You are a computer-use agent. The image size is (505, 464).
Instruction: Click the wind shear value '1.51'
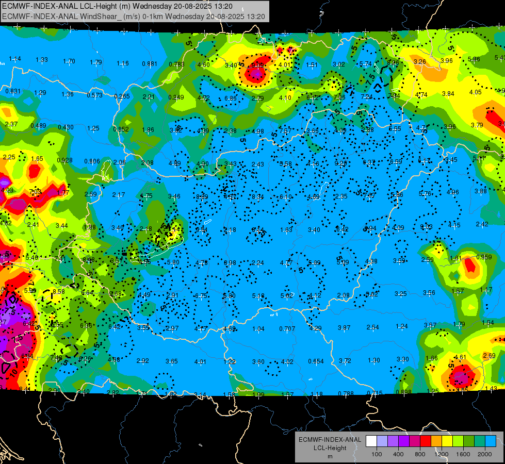pyautogui.click(x=312, y=65)
